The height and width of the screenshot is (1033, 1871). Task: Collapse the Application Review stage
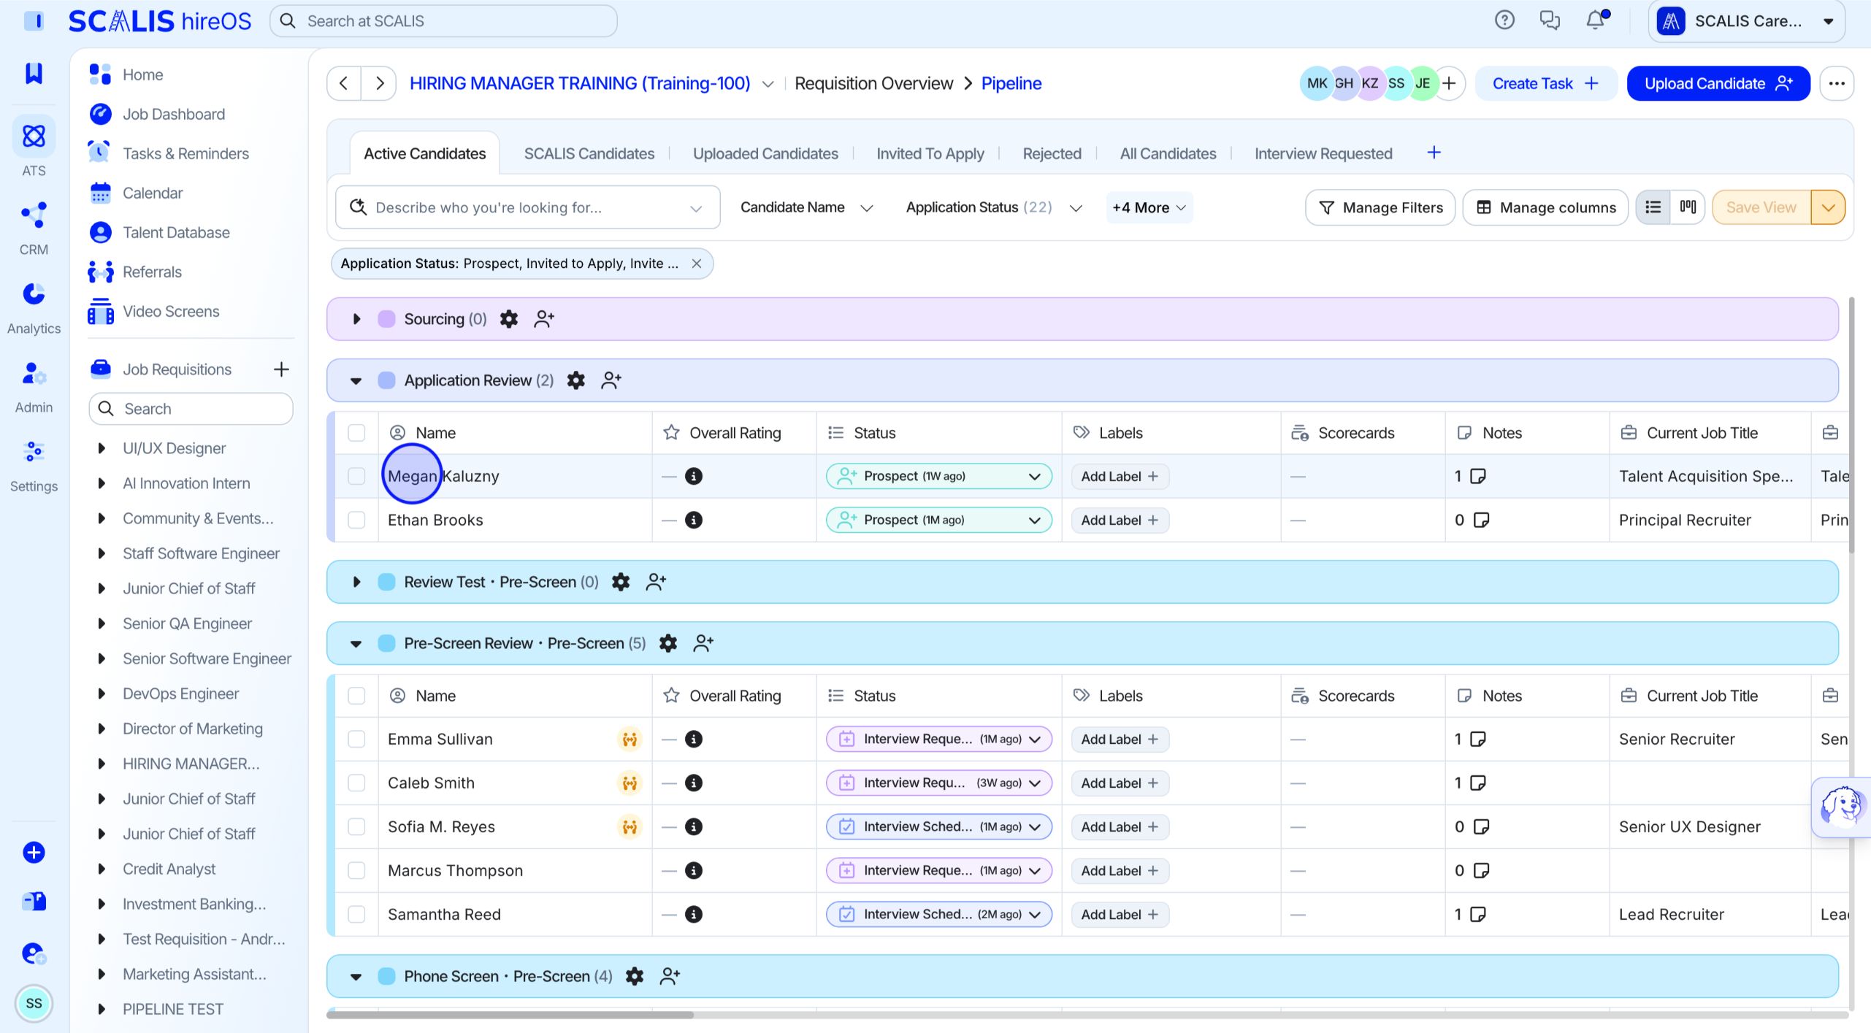tap(356, 380)
